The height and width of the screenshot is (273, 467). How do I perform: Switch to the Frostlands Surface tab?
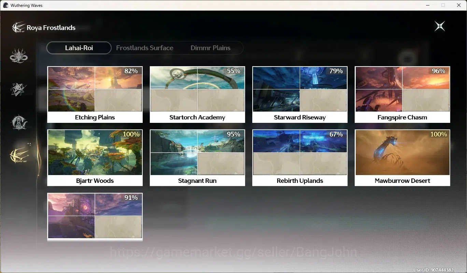(x=145, y=48)
